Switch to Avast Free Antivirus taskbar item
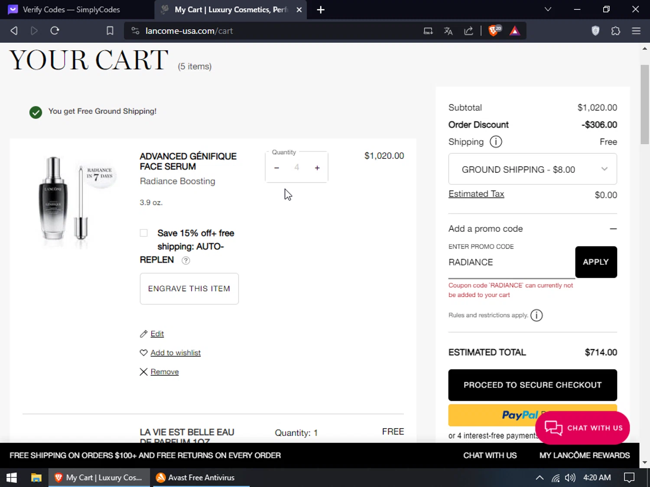Image resolution: width=650 pixels, height=487 pixels. [x=201, y=477]
